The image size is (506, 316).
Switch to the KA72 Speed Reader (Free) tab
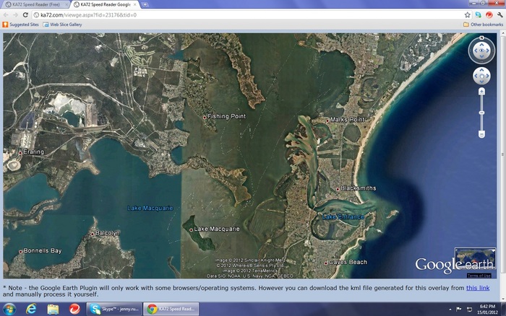click(x=35, y=4)
